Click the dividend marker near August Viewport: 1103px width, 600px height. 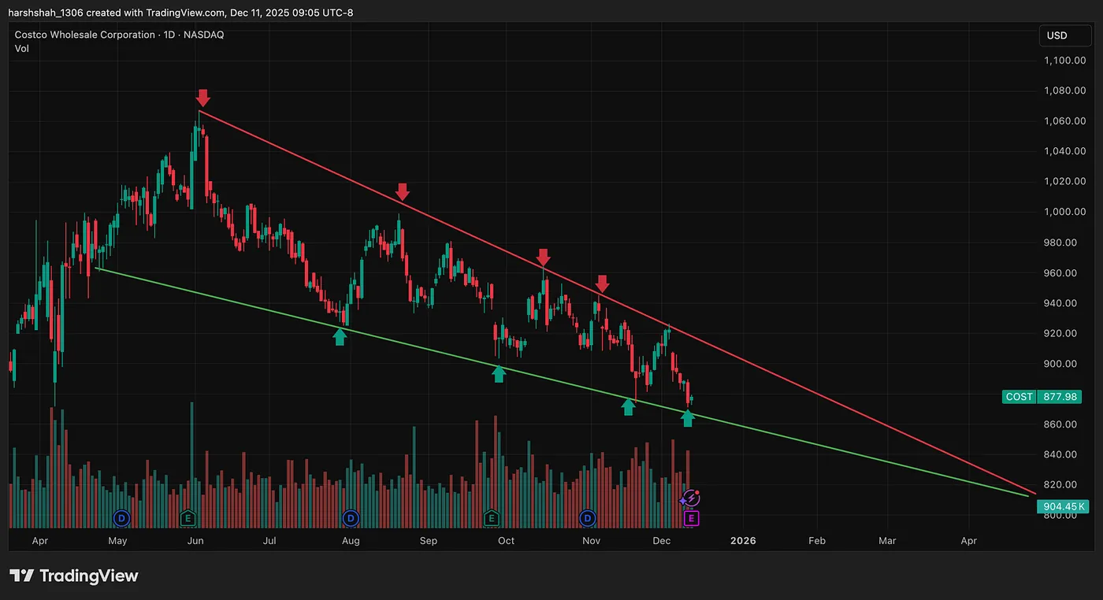click(x=351, y=517)
